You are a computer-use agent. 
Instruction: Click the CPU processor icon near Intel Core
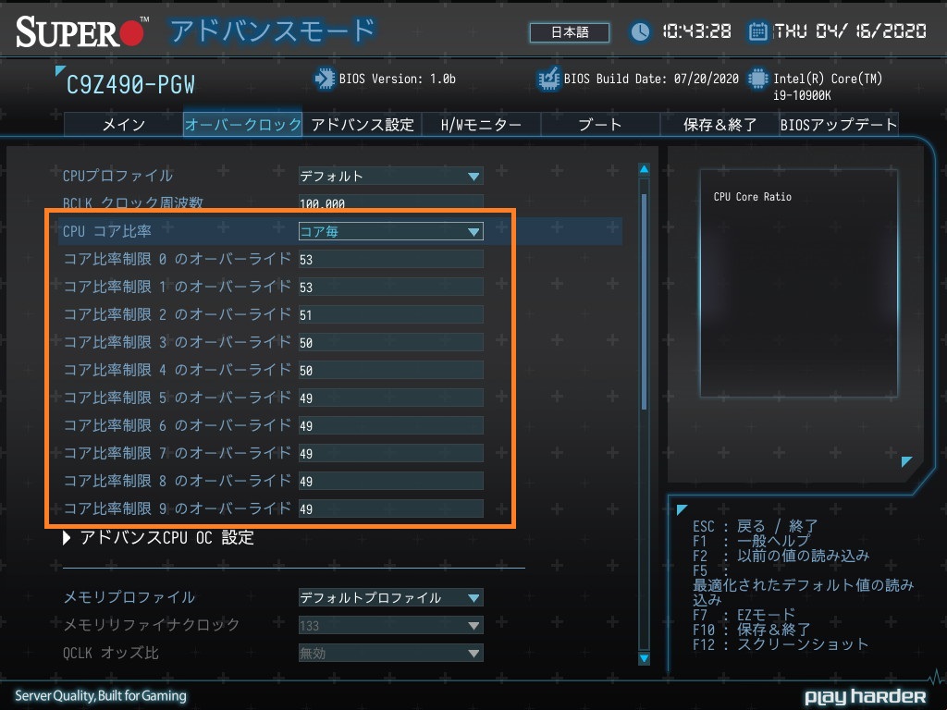(x=758, y=80)
